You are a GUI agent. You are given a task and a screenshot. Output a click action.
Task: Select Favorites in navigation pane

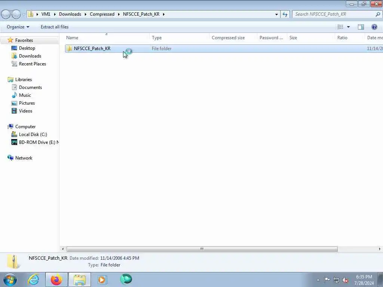(24, 40)
